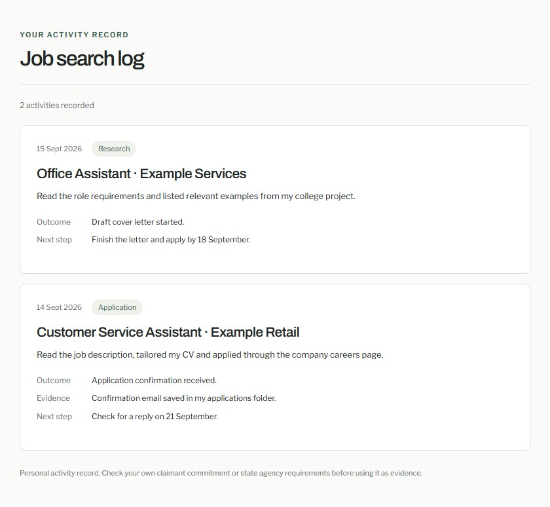The image size is (550, 507).
Task: Click the description about college project examples
Action: [196, 196]
